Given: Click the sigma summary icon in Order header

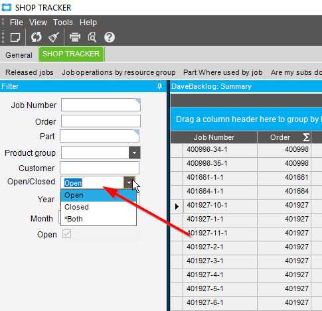Looking at the screenshot, I should (x=306, y=137).
